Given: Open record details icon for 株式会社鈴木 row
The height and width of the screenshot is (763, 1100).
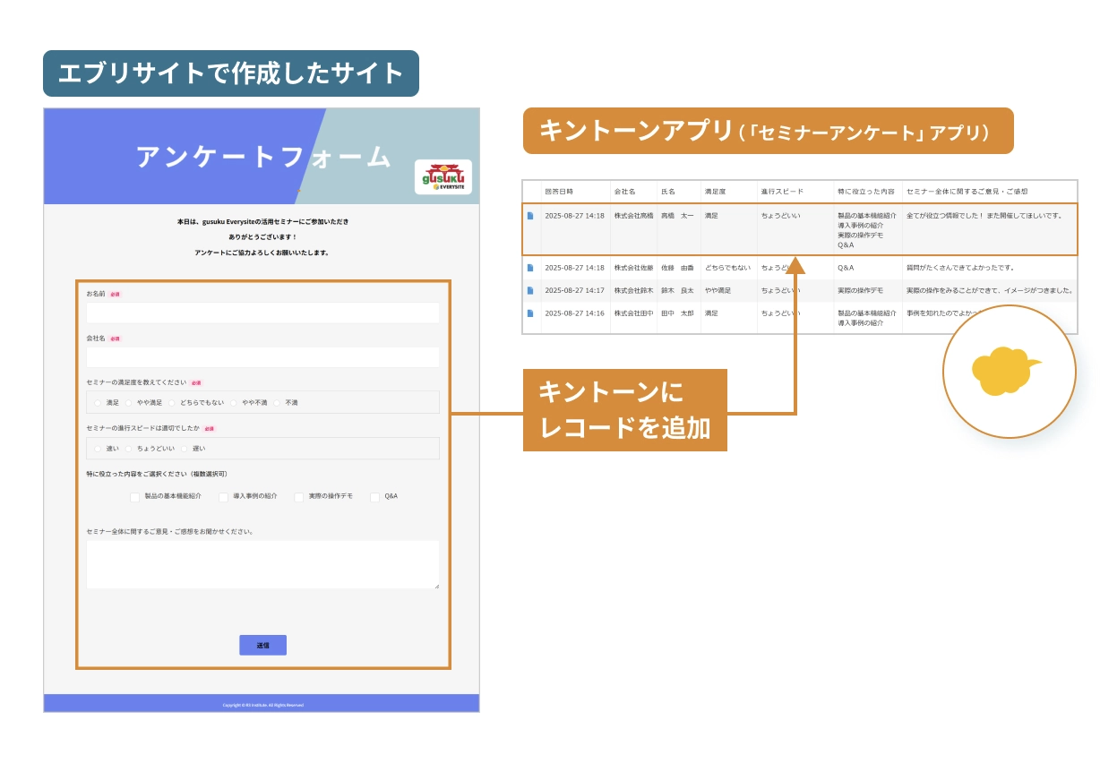Looking at the screenshot, I should click(530, 290).
